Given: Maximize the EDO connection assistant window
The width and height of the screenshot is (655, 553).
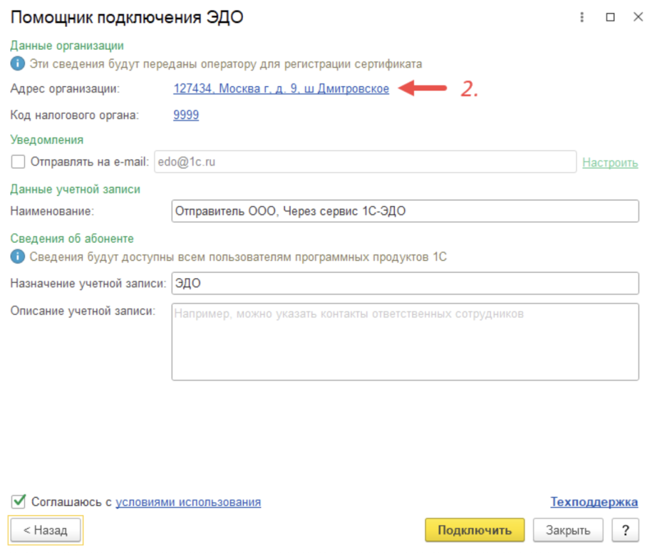Looking at the screenshot, I should click(x=610, y=17).
